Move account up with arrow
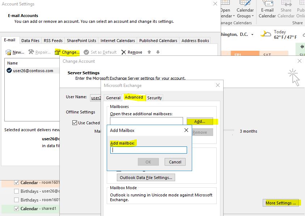This screenshot has height=216, width=305. (149, 52)
